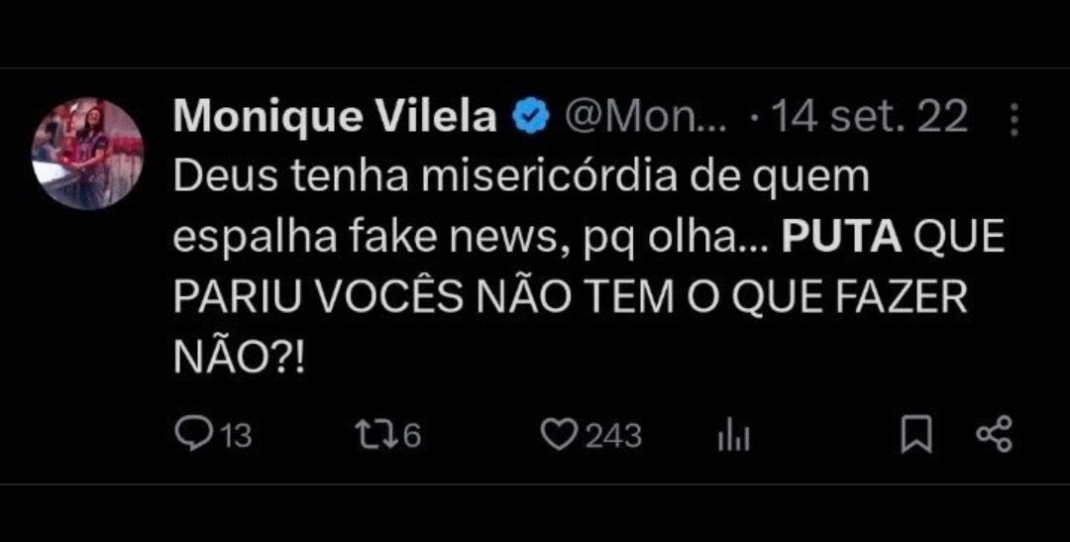Image resolution: width=1070 pixels, height=542 pixels.
Task: Like the tweet with the heart icon
Action: coord(558,435)
